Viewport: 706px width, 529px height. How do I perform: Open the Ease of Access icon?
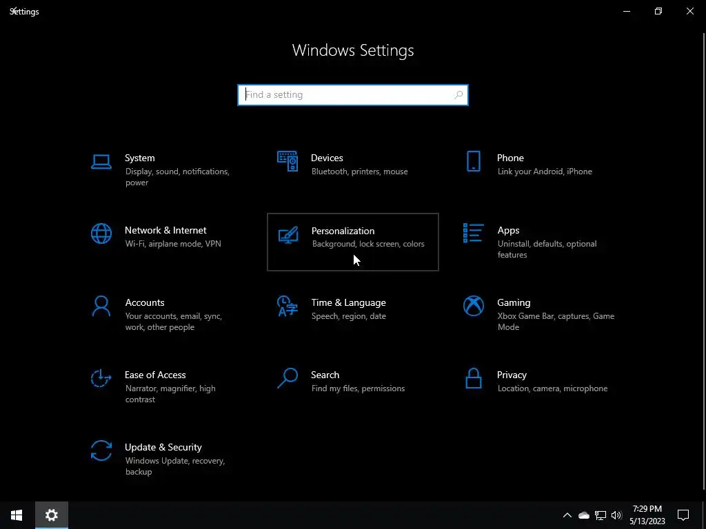101,378
